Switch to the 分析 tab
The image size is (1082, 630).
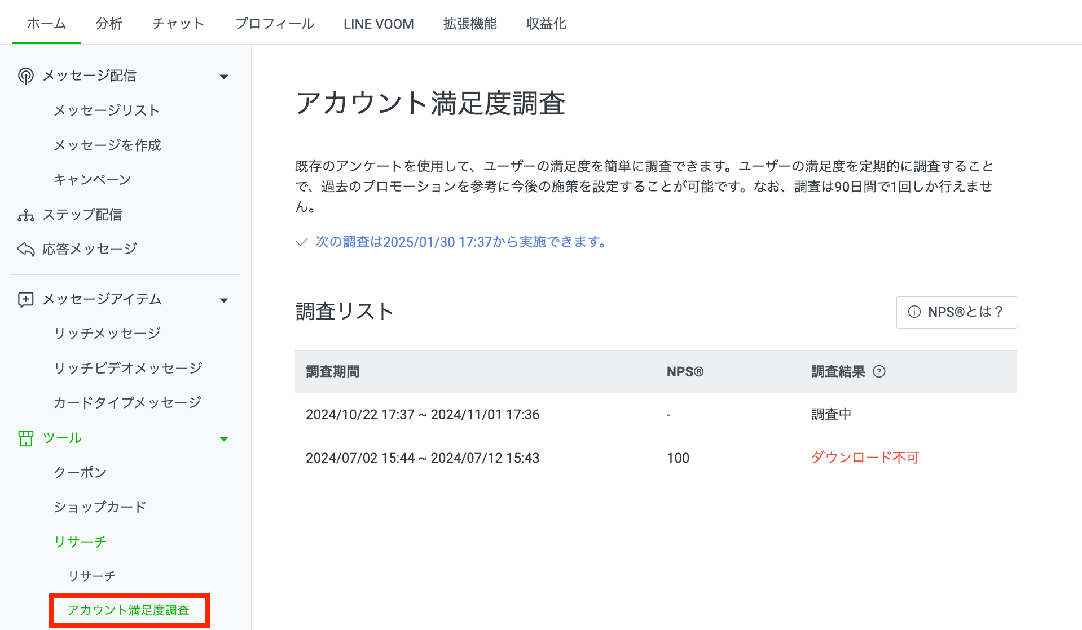109,24
